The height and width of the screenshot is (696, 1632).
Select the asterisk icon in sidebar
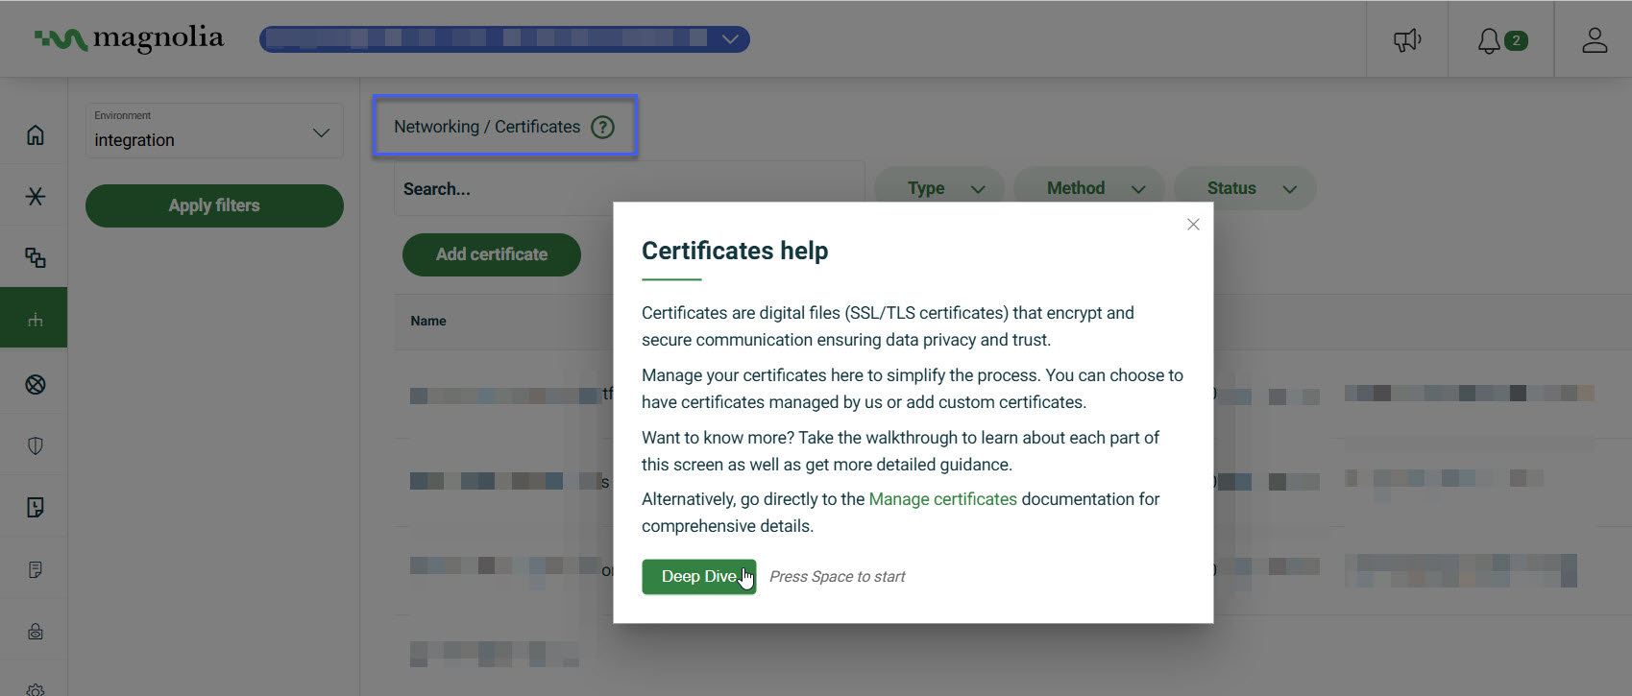(36, 196)
